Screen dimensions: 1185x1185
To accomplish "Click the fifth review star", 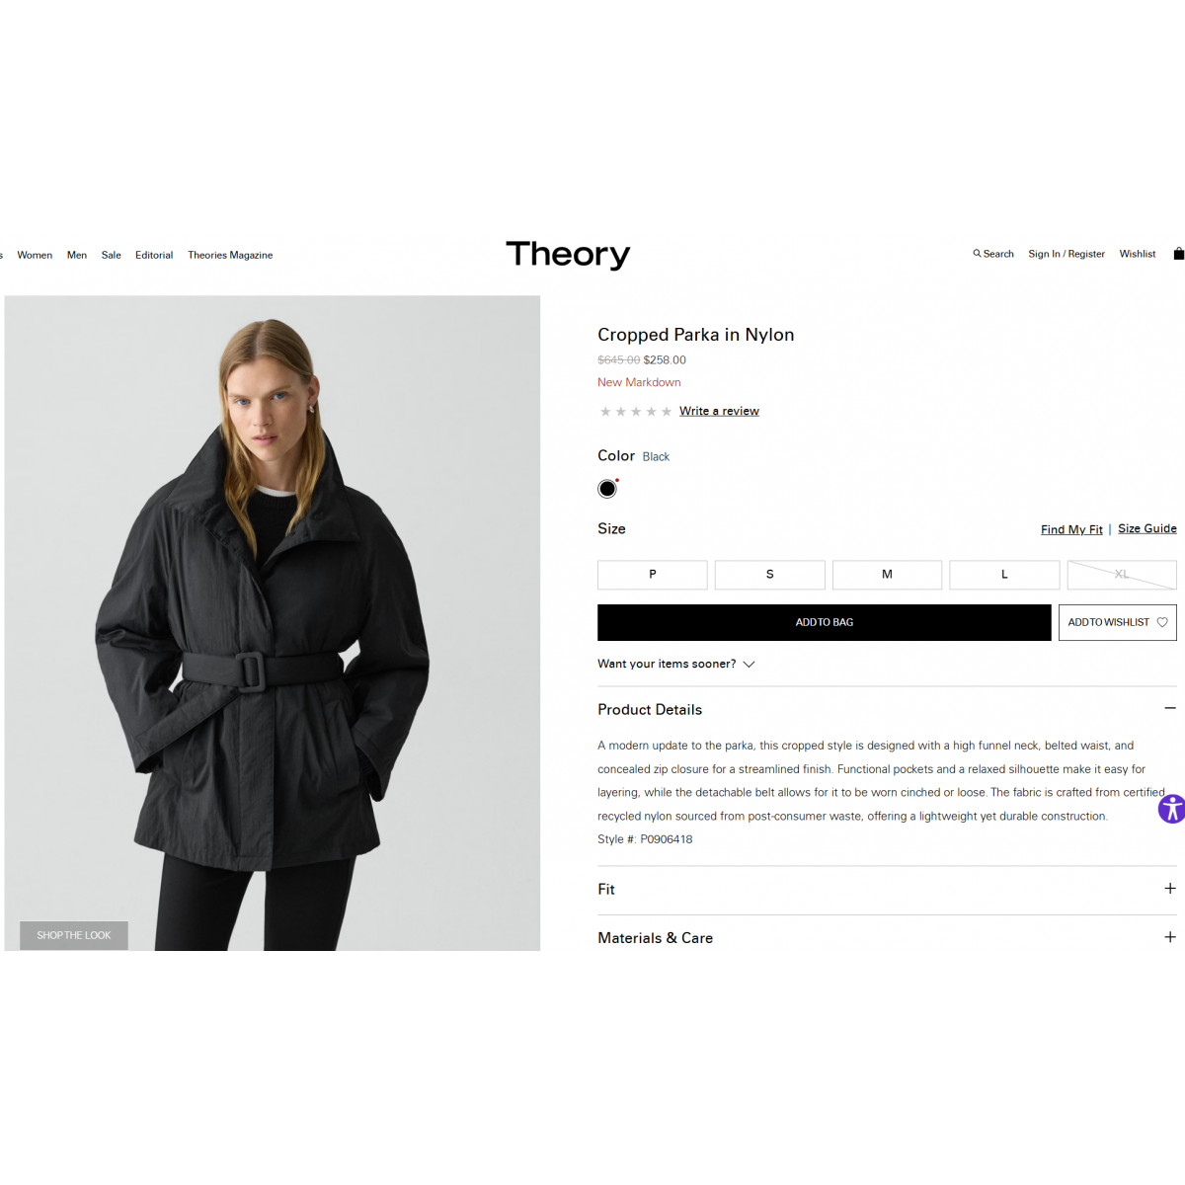I will click(x=667, y=412).
